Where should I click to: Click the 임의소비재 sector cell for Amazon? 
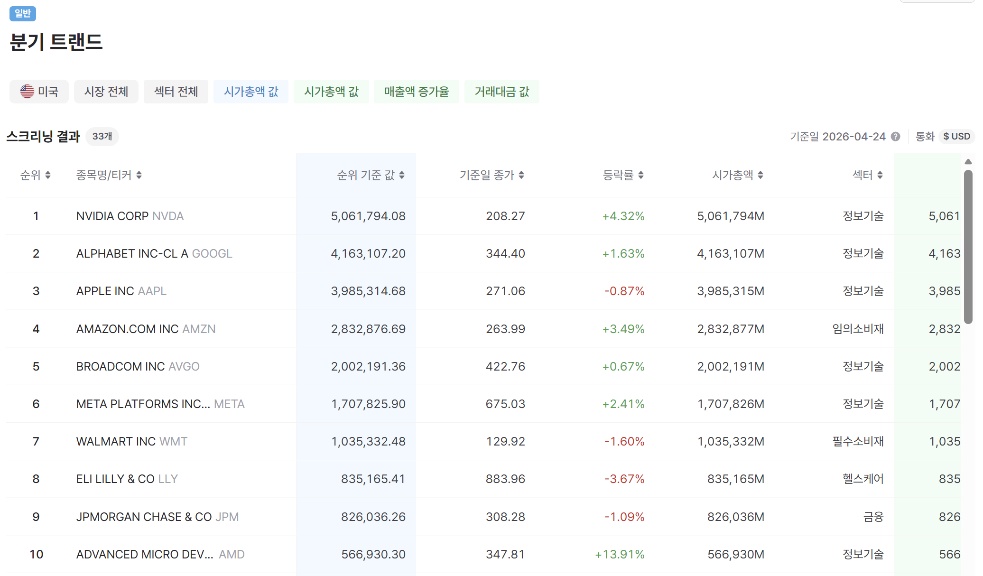click(x=858, y=329)
